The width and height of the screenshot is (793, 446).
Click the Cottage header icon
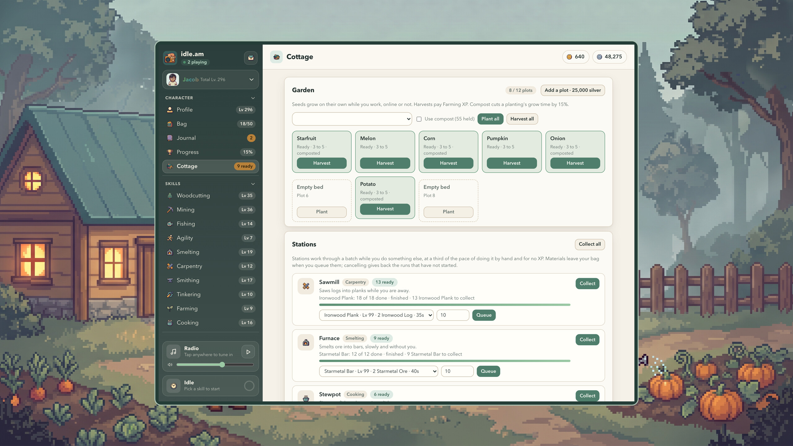coord(276,57)
